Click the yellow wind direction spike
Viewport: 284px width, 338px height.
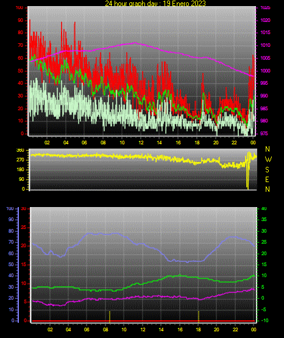(248, 171)
